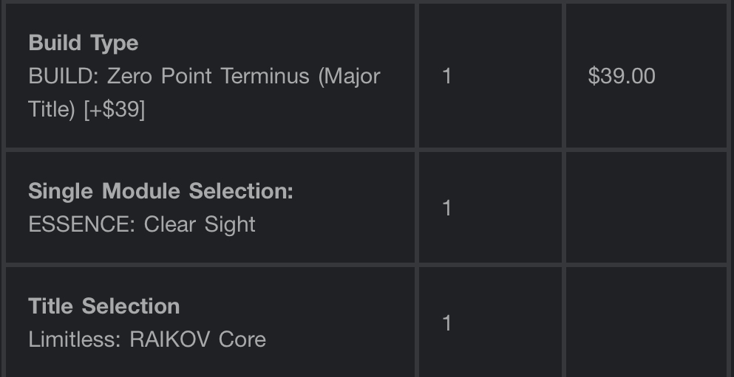This screenshot has height=377, width=734.
Task: Click the Title Selection heading
Action: pyautogui.click(x=103, y=305)
